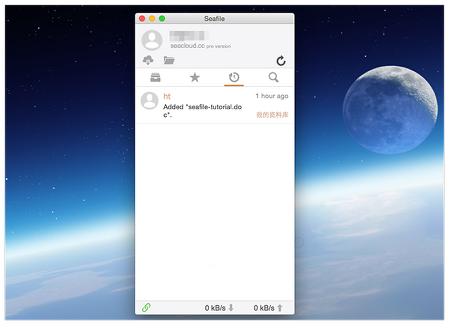Open the Starred files star tab

pos(195,78)
